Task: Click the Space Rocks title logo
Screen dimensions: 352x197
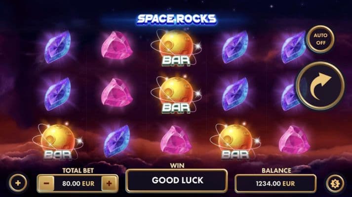Action: point(176,19)
